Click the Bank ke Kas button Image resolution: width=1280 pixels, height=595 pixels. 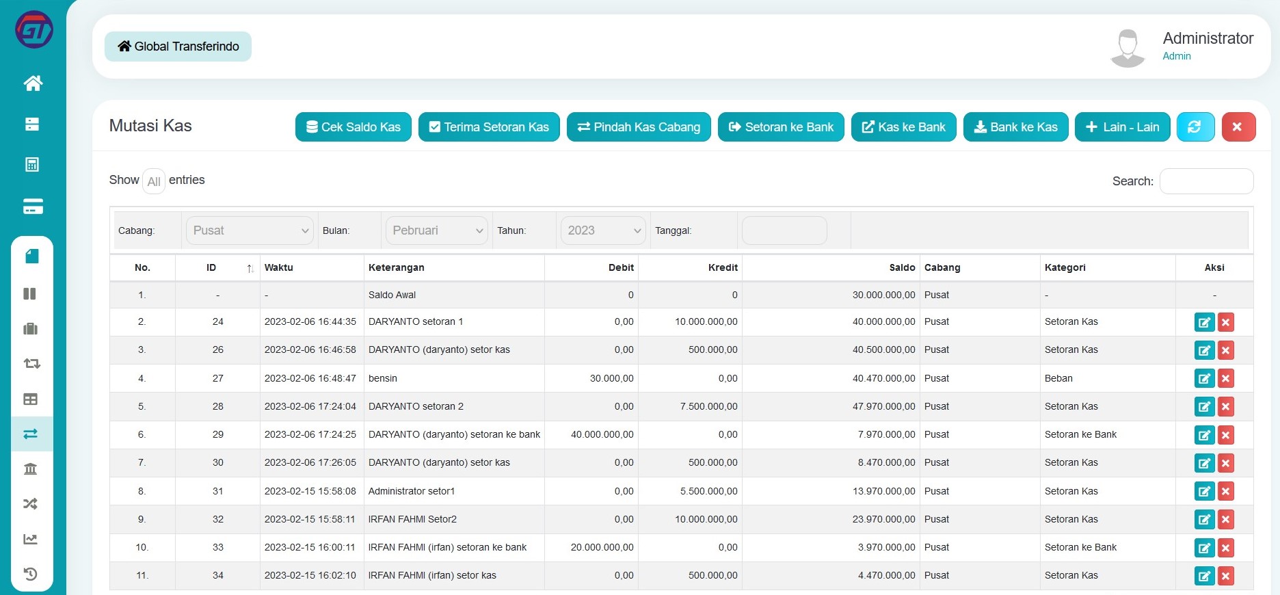click(x=1016, y=127)
